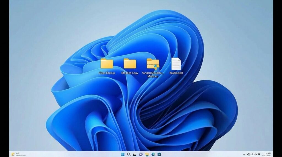The height and width of the screenshot is (157, 282).
Task: Select the Clean Backup folder icon
Action: coord(107,63)
